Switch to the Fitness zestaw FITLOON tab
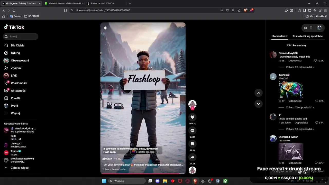Viewport: 329px width, 185px height. point(105,3)
